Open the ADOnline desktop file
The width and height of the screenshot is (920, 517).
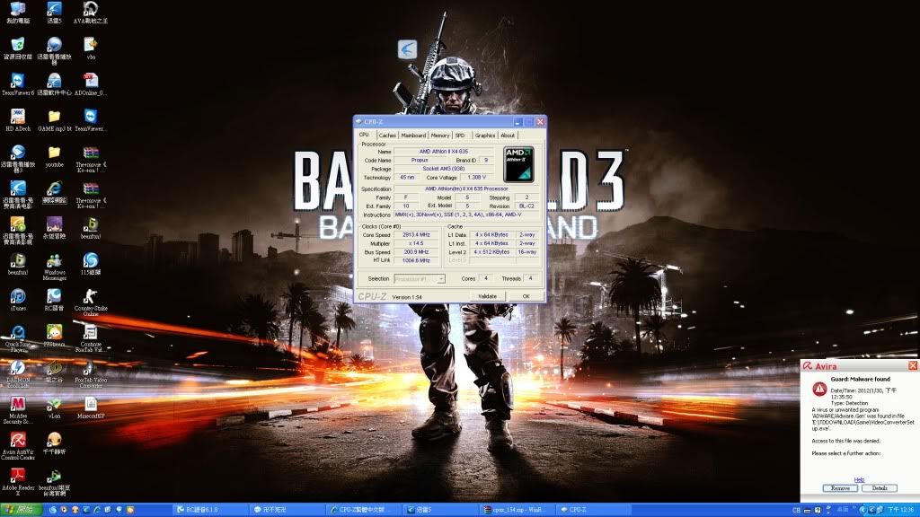tap(91, 83)
